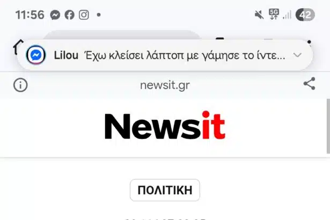This screenshot has width=330, height=220.
Task: Tap the 5G data indicator
Action: click(274, 14)
